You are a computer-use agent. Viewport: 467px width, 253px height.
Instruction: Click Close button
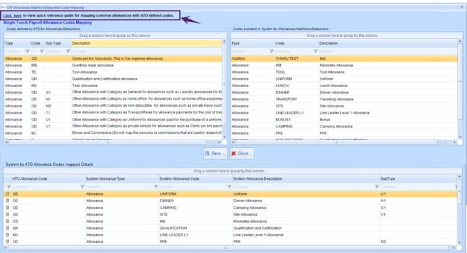point(242,153)
